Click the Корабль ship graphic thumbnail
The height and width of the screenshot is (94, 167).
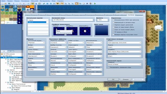pos(72,31)
